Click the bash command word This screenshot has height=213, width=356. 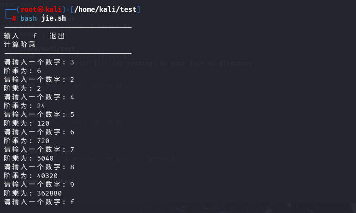(x=29, y=18)
